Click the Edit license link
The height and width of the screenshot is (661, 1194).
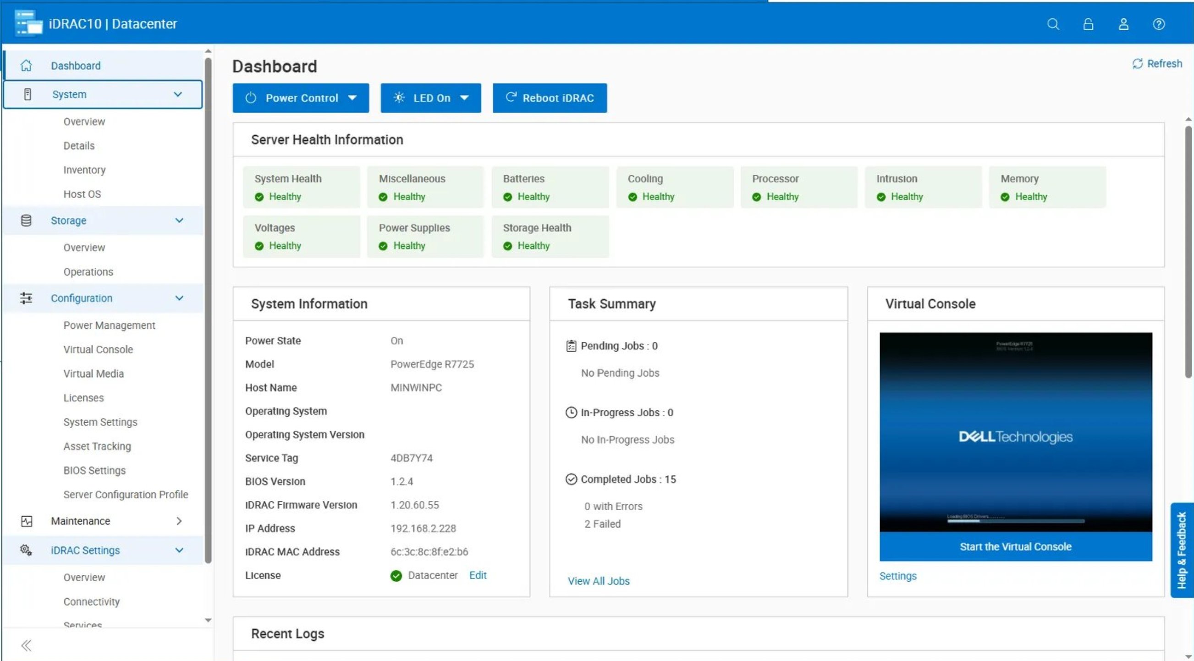click(x=478, y=575)
